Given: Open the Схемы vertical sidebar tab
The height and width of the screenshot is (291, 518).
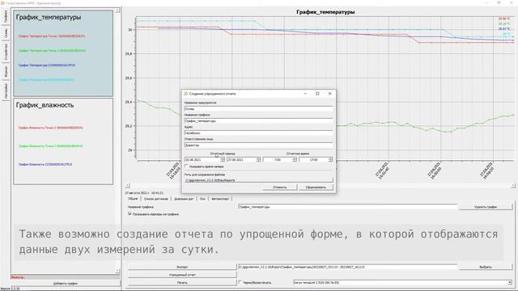Looking at the screenshot, I should click(6, 32).
